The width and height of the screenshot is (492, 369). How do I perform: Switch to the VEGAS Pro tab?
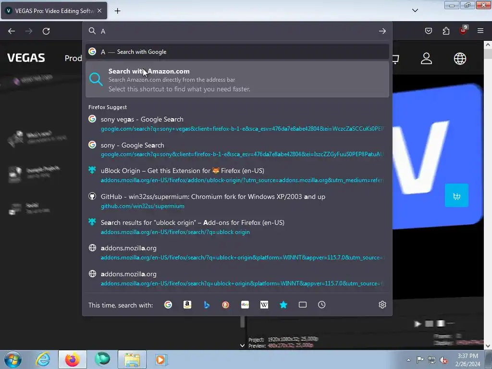(54, 11)
